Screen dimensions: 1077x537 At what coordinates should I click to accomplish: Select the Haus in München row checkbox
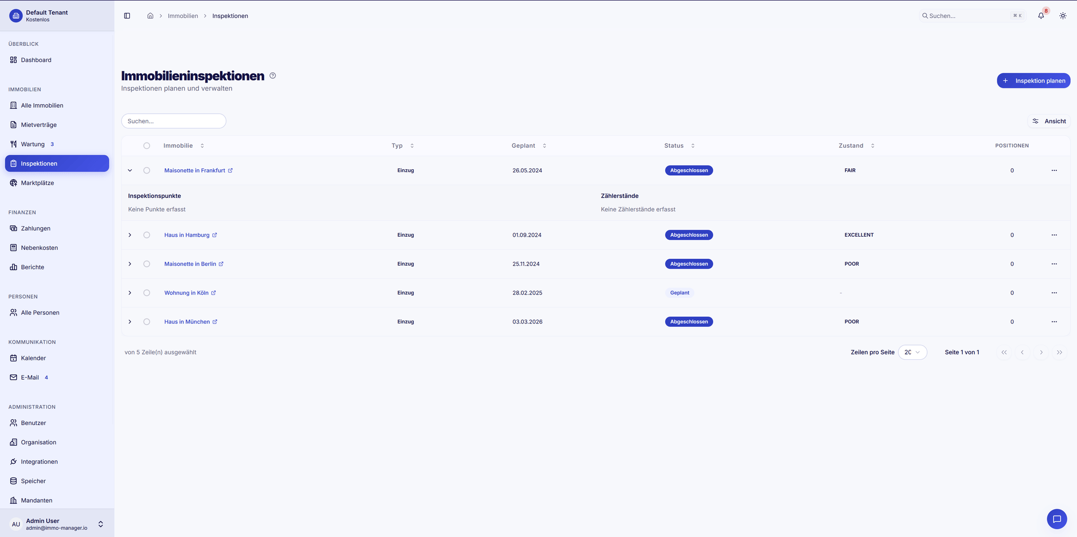147,322
